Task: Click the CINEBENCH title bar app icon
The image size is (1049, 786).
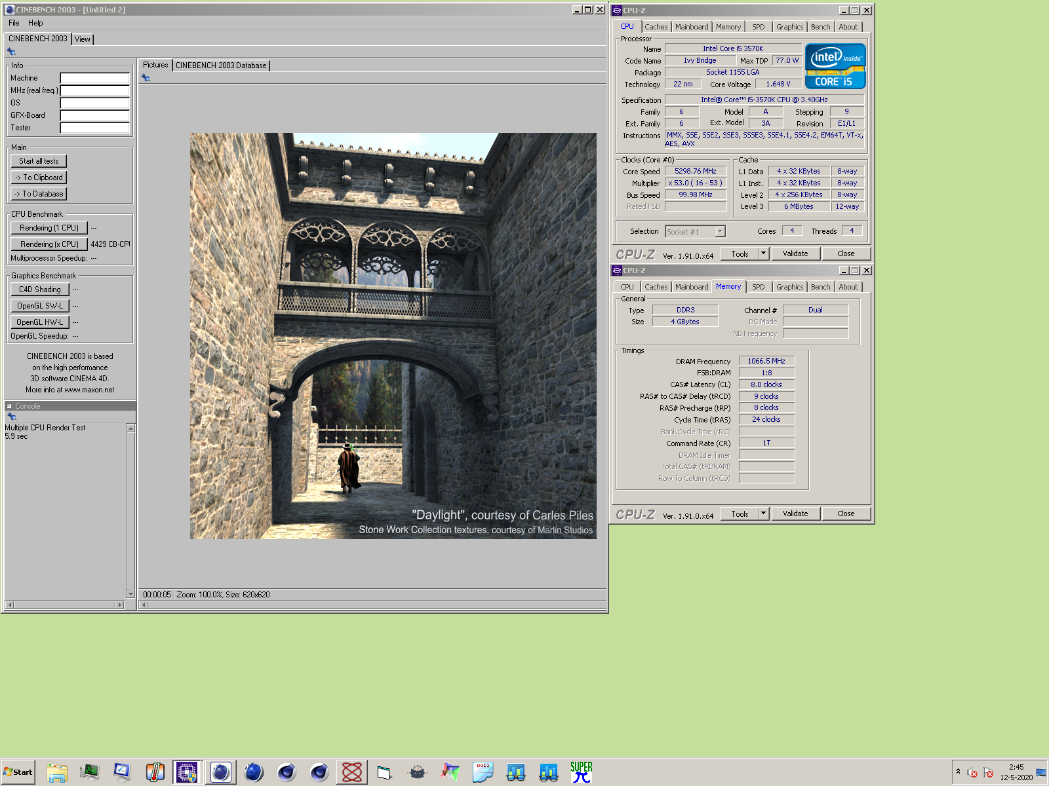Action: tap(9, 10)
